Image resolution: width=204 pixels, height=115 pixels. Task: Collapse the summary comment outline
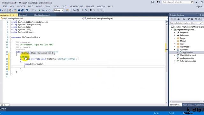(10, 42)
